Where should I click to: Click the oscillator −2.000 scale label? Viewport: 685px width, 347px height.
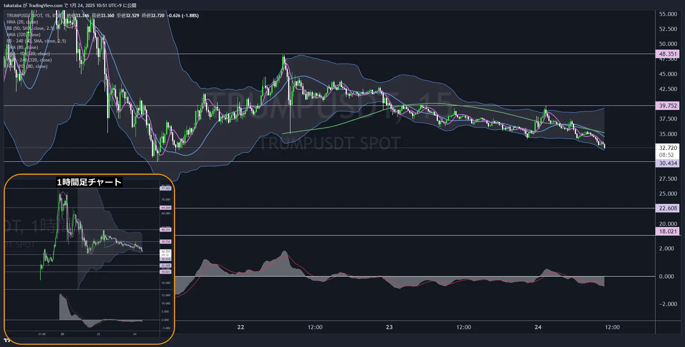[667, 304]
